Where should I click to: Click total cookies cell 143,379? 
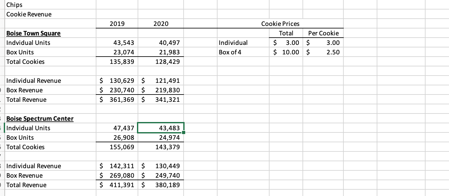(161, 147)
